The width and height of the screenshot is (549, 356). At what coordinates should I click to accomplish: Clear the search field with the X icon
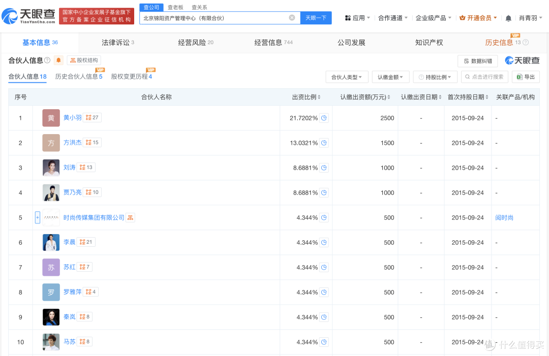292,18
